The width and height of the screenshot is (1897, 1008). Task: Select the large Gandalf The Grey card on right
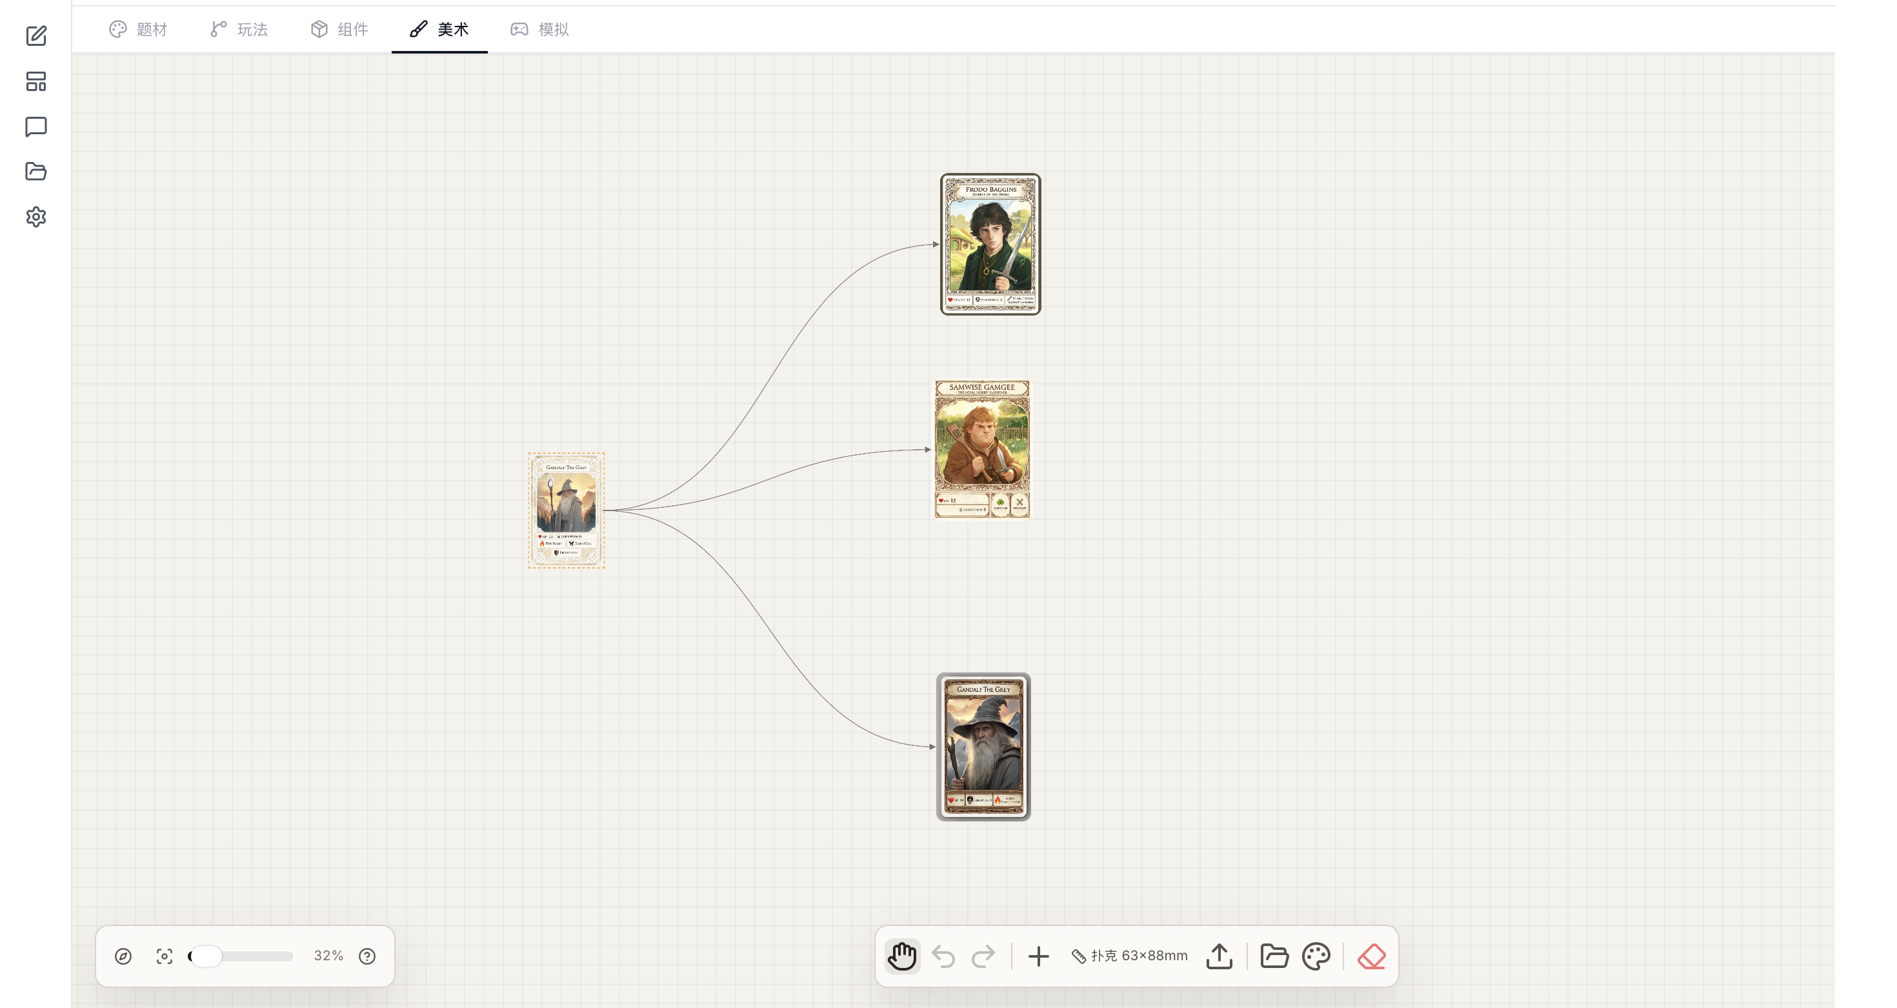tap(983, 747)
